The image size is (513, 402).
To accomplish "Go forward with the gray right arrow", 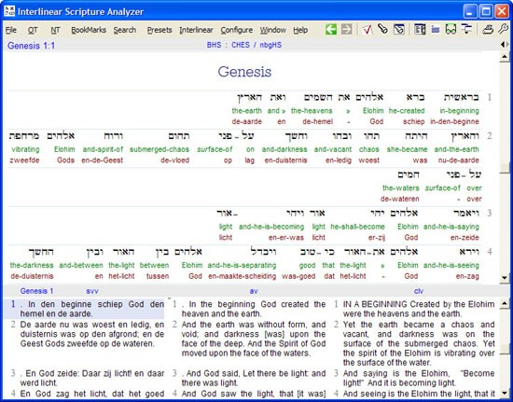I will [346, 30].
